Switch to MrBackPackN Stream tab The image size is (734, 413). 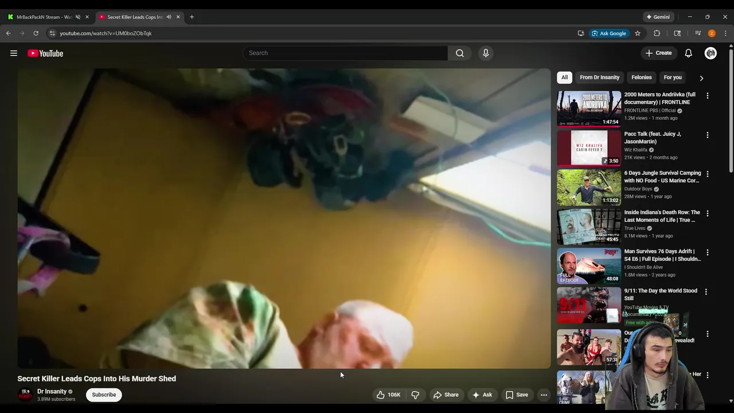[x=44, y=17]
